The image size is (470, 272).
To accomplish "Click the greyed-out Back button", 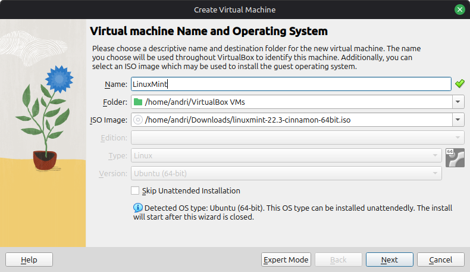I will click(x=338, y=260).
